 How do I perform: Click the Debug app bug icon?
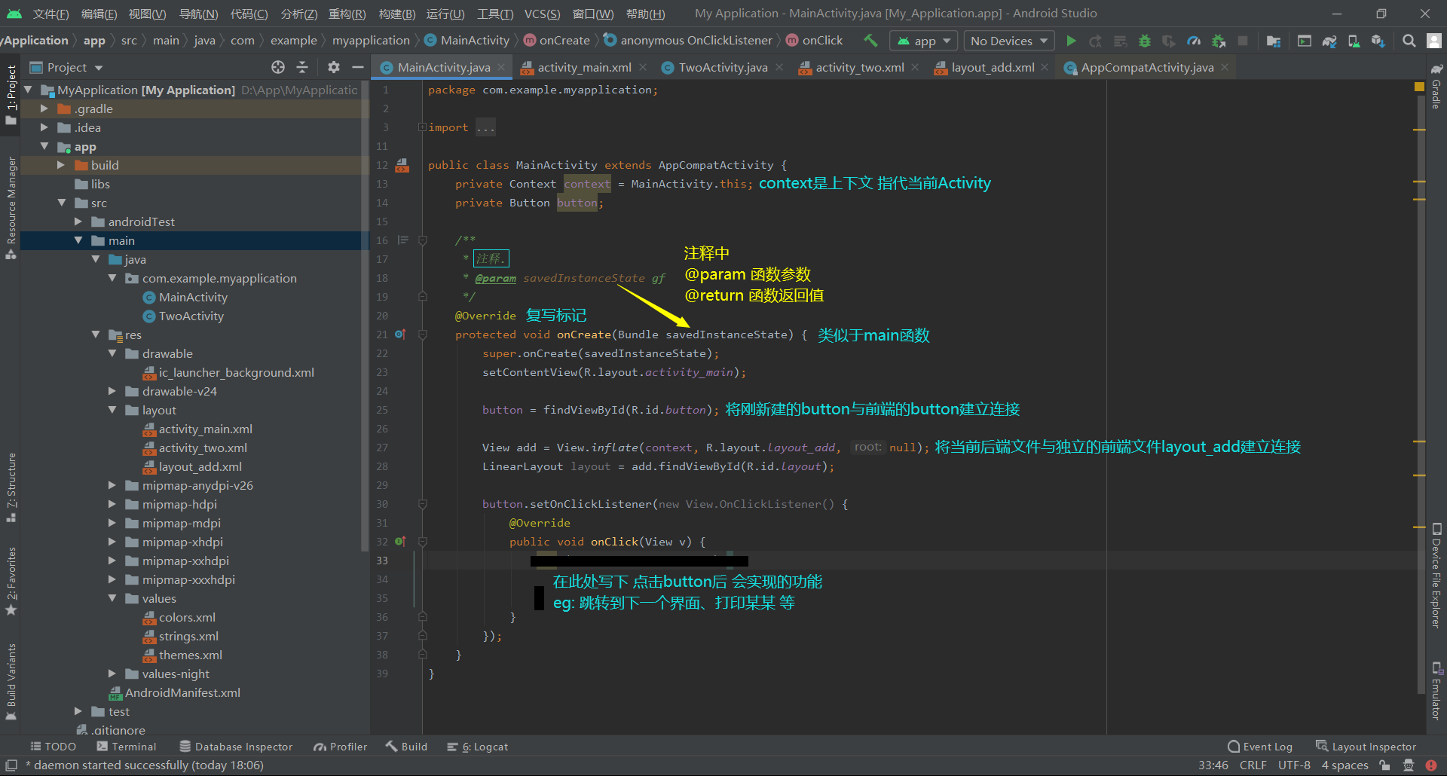[x=1144, y=41]
